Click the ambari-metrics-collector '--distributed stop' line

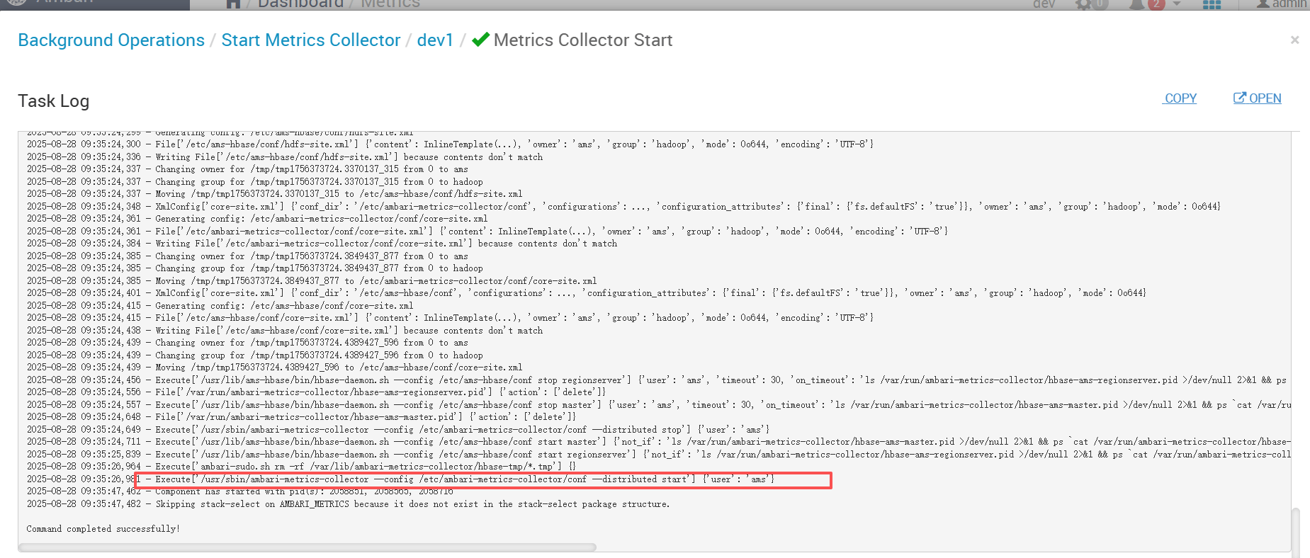(x=398, y=430)
